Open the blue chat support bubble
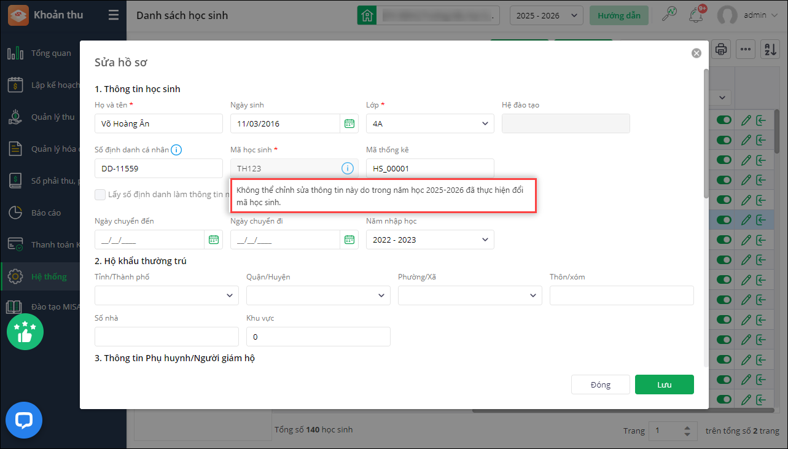Screen dimensions: 788x449 coord(24,420)
